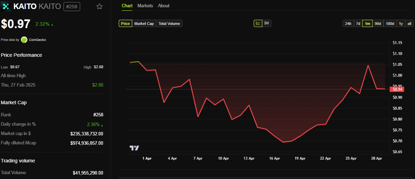Click the Market Cap section heading
Screen dimensions: 415x179
(x=14, y=102)
